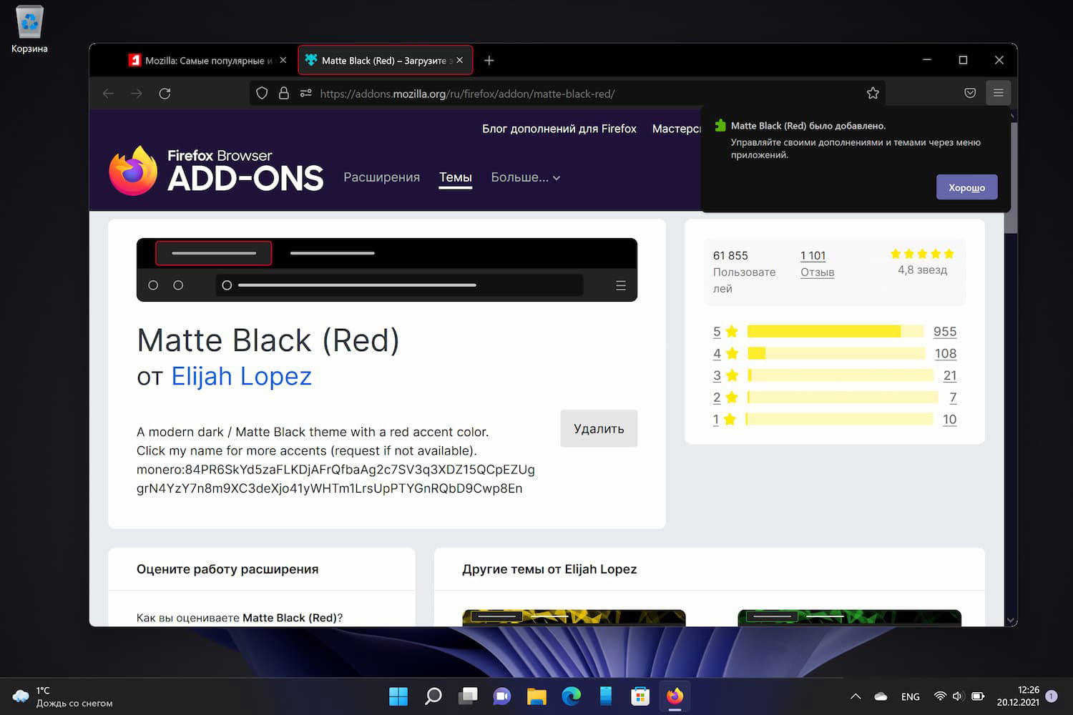Image resolution: width=1073 pixels, height=715 pixels.
Task: Open the Firefox application menu
Action: (x=998, y=93)
